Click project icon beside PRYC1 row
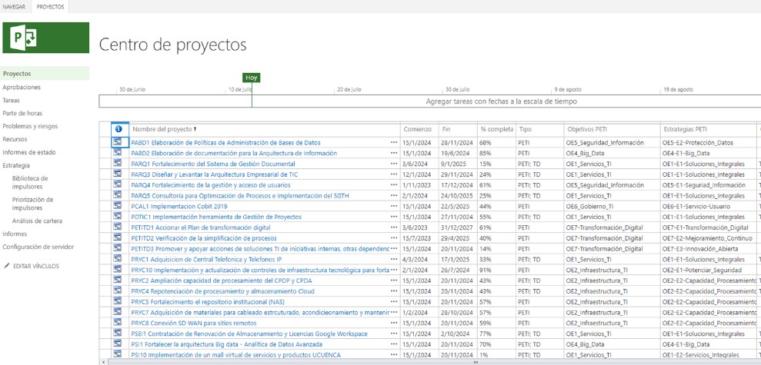The image size is (761, 365). coord(118,260)
